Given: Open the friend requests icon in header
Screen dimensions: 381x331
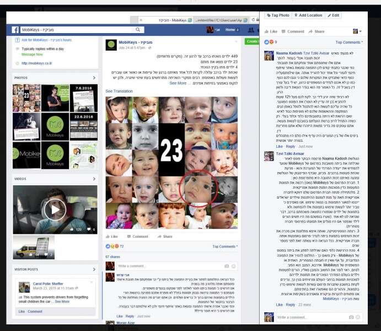Looking at the screenshot, I should click(251, 30).
